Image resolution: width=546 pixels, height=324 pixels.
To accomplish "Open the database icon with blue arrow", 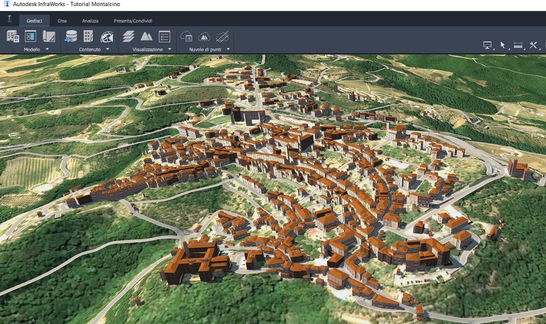I will 71,36.
